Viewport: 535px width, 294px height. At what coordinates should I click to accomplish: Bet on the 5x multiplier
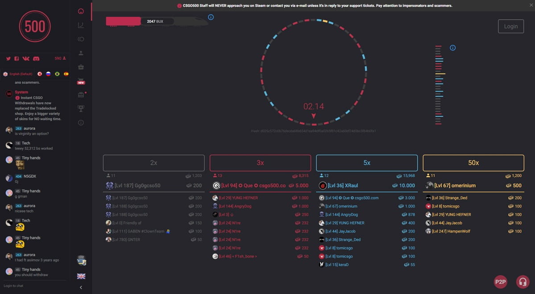[367, 163]
